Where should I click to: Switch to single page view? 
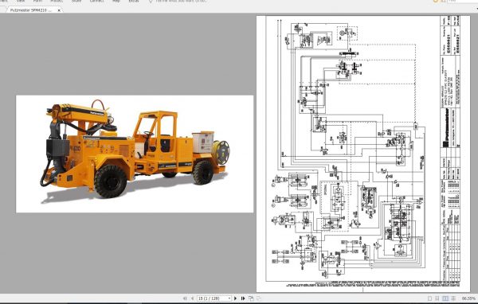click(x=430, y=298)
